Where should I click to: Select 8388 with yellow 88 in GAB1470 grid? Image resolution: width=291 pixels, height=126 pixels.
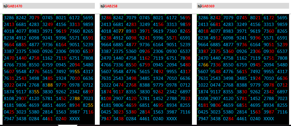coord(48,85)
